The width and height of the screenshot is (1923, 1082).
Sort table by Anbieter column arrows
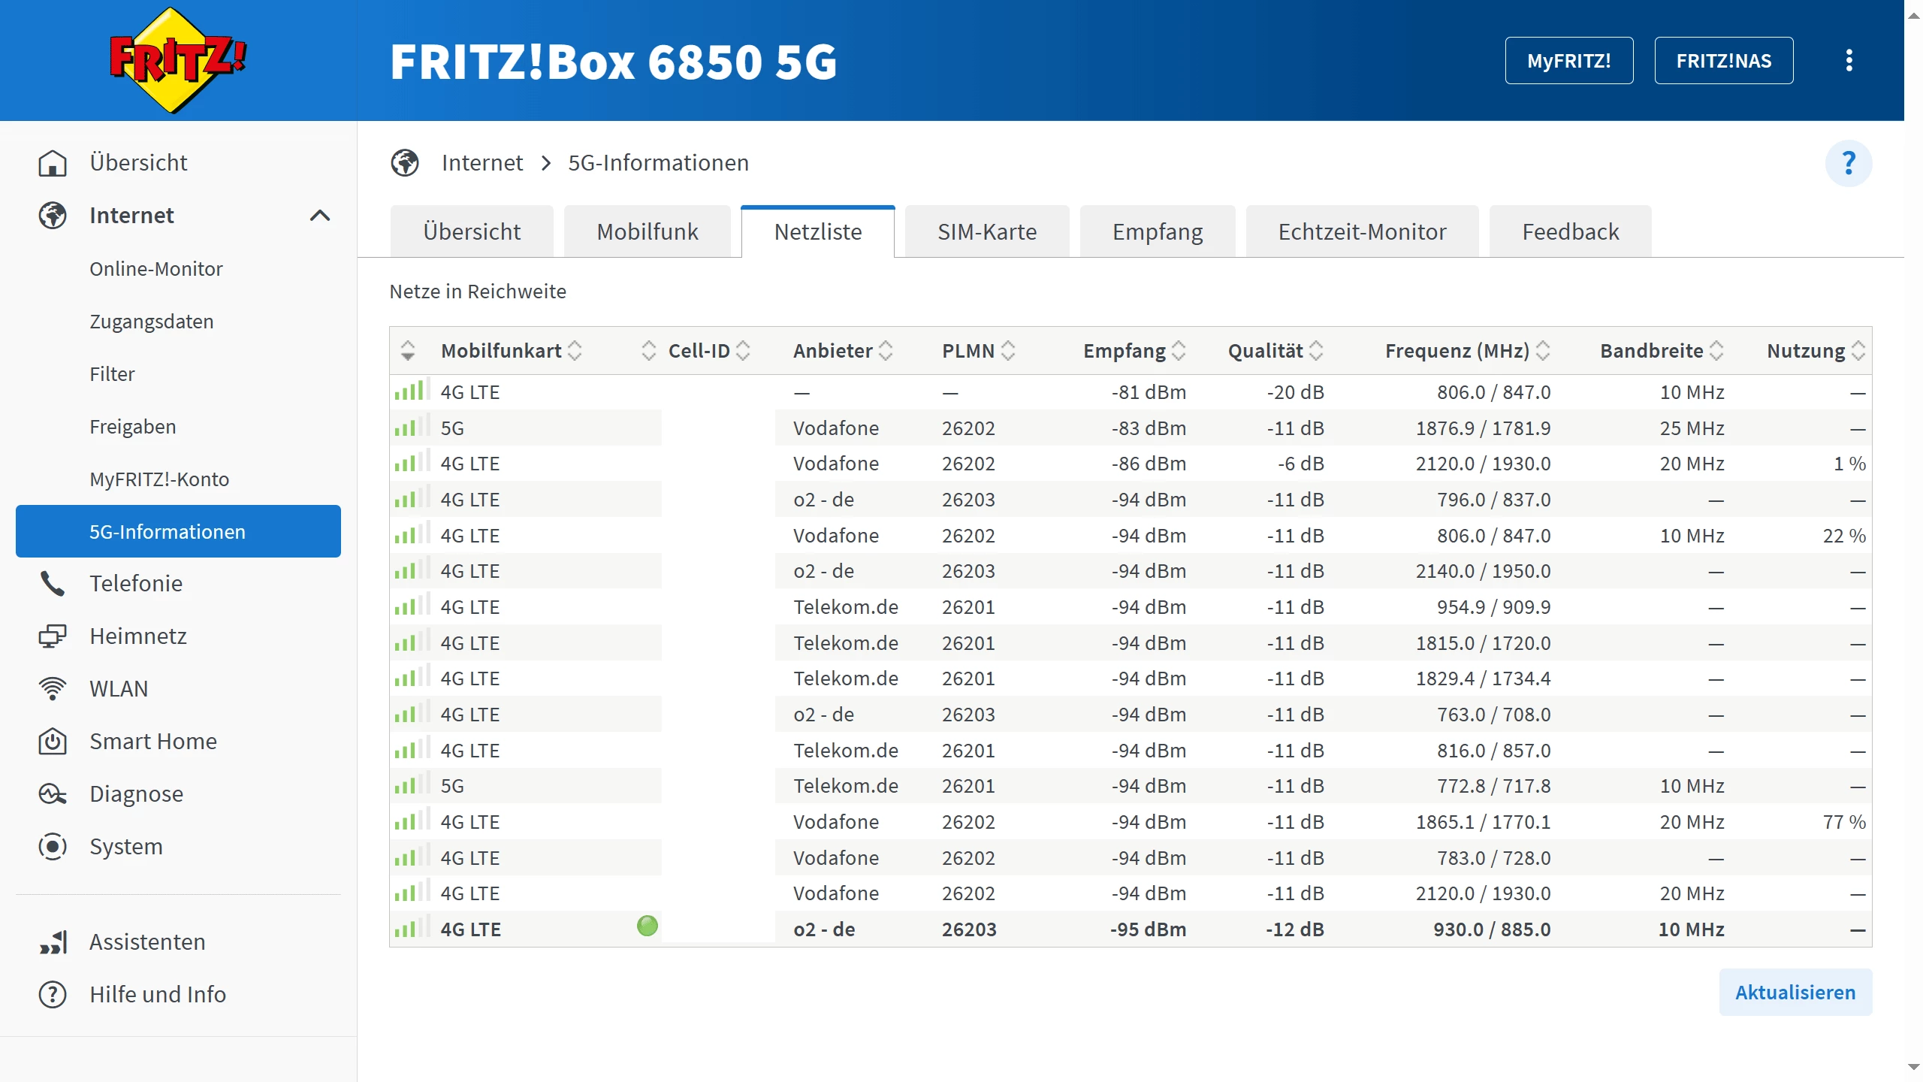pyautogui.click(x=886, y=351)
